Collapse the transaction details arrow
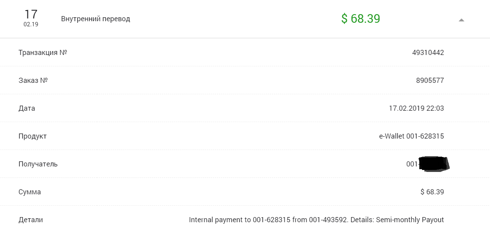The width and height of the screenshot is (490, 232). point(461,20)
